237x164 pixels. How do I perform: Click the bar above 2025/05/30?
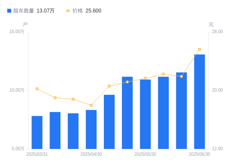[145, 114]
